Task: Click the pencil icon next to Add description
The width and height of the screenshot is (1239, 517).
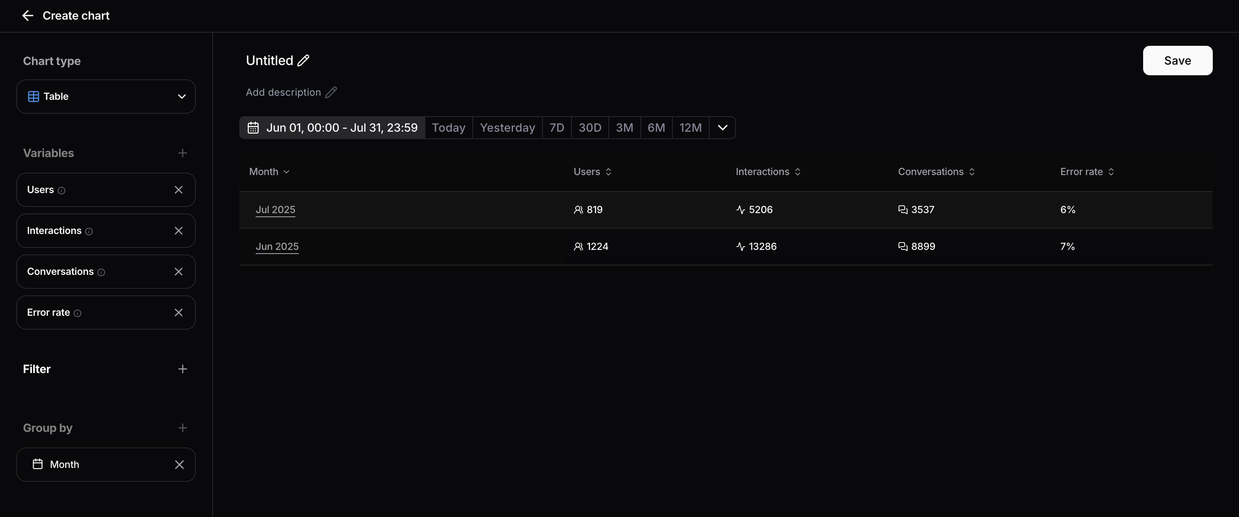Action: (x=331, y=92)
